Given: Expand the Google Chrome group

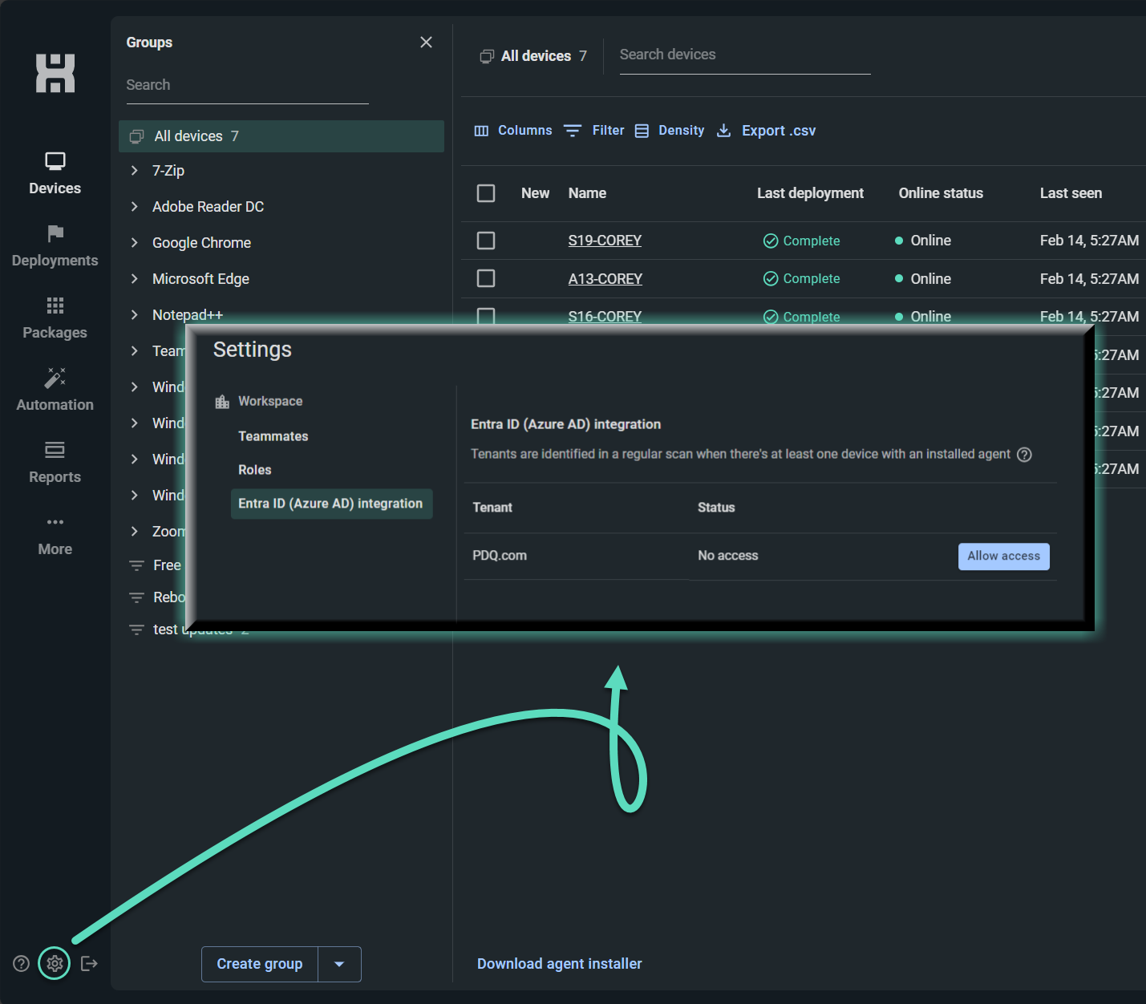Looking at the screenshot, I should (x=135, y=243).
